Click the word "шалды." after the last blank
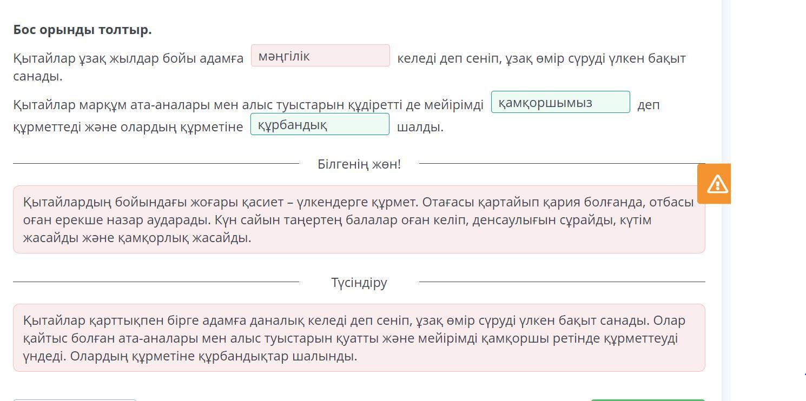 [420, 127]
